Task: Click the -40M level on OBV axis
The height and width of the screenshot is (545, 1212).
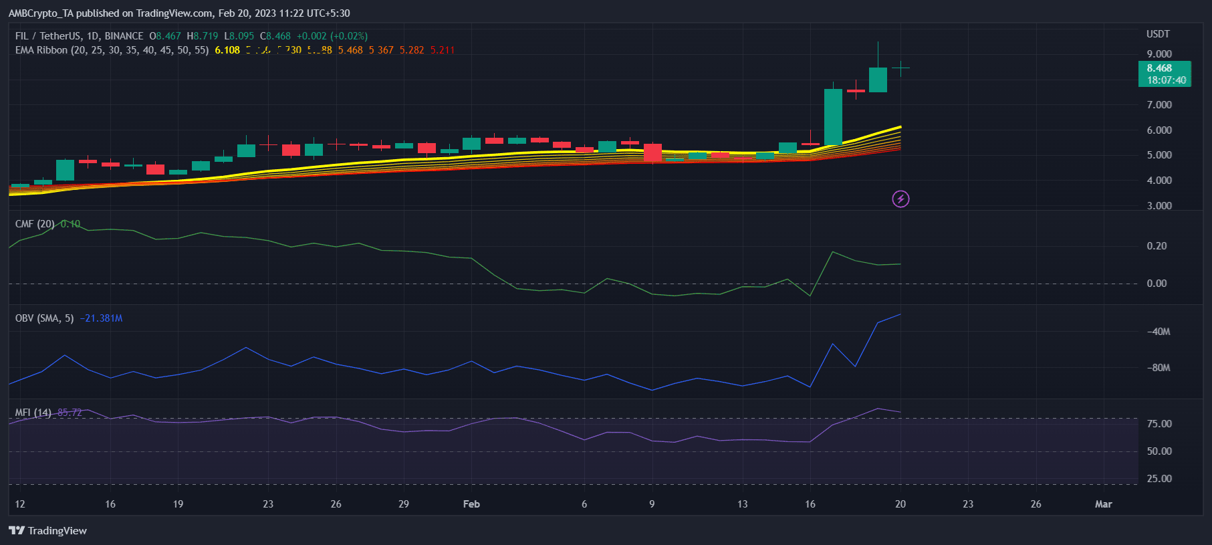Action: [1159, 332]
